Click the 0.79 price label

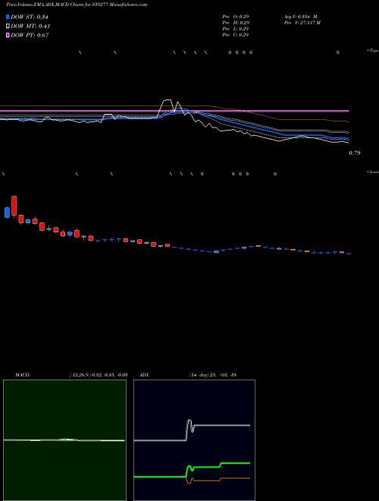pos(355,153)
